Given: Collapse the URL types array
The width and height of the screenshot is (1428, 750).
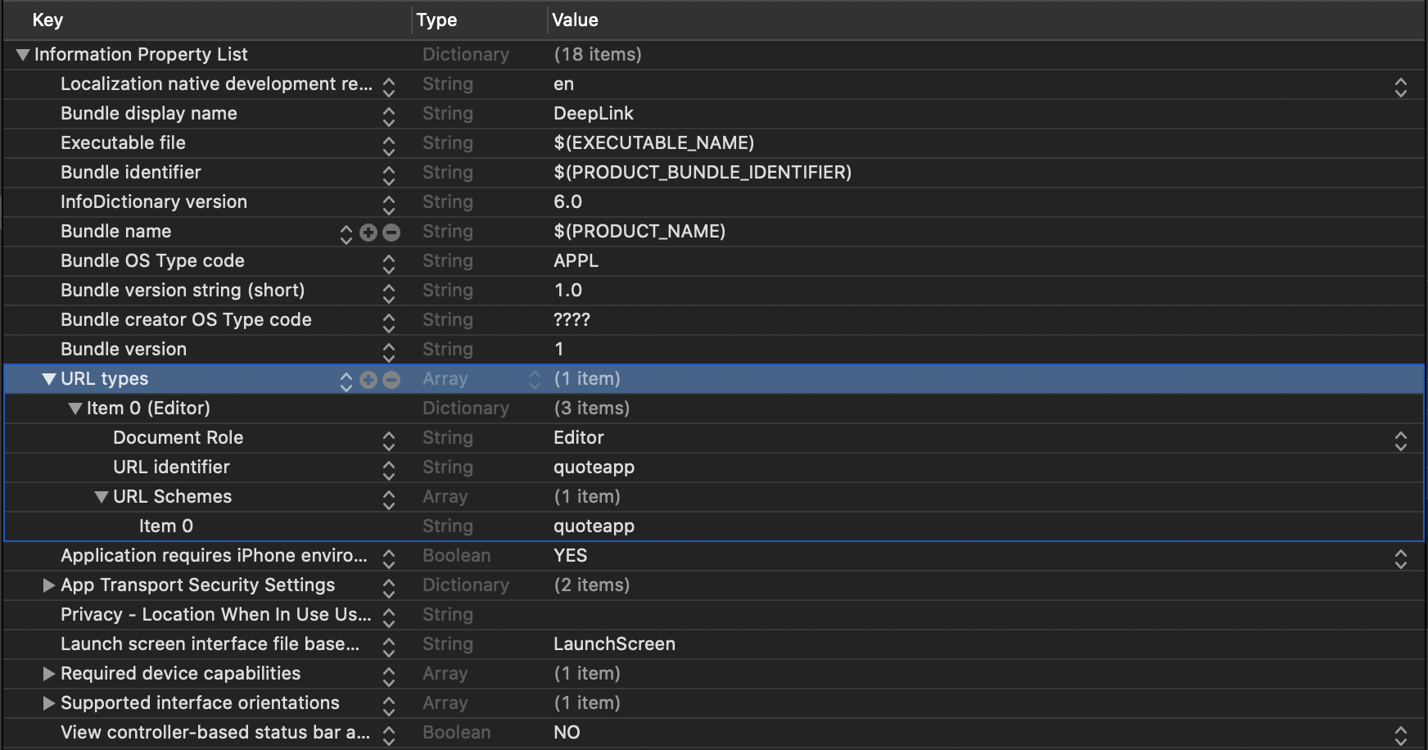Looking at the screenshot, I should [x=49, y=379].
